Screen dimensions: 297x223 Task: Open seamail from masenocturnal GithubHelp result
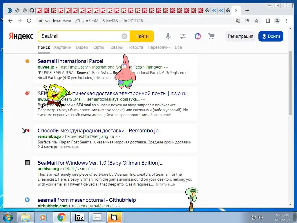[x=87, y=200]
